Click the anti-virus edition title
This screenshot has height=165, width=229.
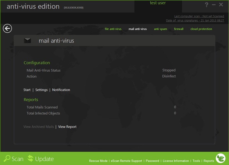[33, 7]
